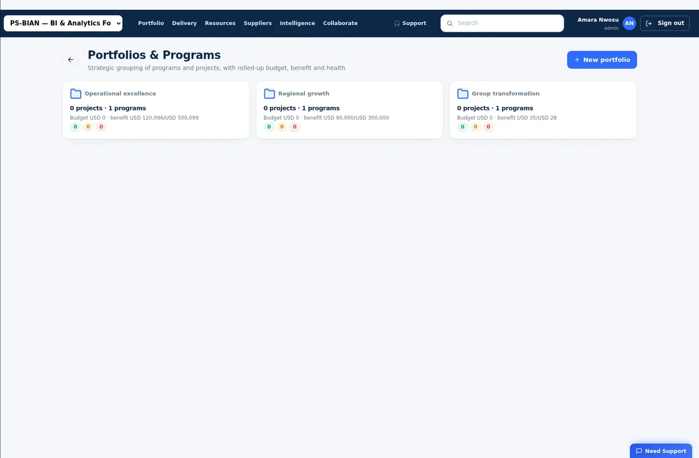Viewport: 699px width, 458px height.
Task: Open the Resources menu
Action: (x=220, y=23)
